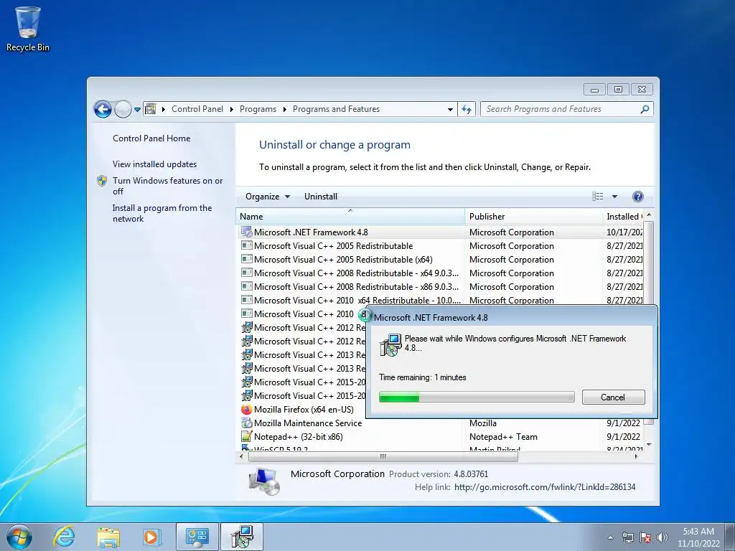The height and width of the screenshot is (551, 735).
Task: Open Windows Explorer from taskbar
Action: point(108,537)
